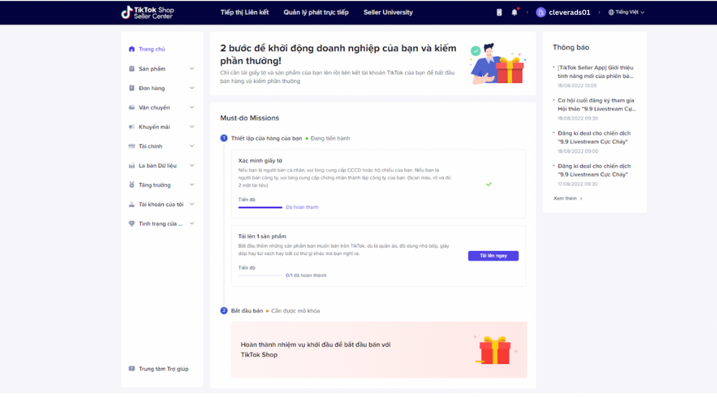Expand the Tài khoản của tôi chevron

tap(192, 204)
